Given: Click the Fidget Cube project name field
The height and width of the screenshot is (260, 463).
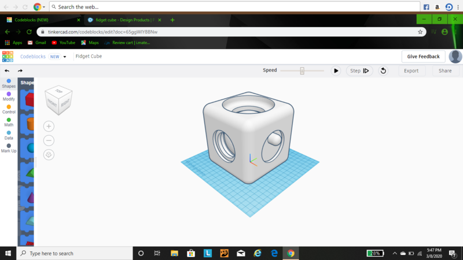Looking at the screenshot, I should click(89, 57).
